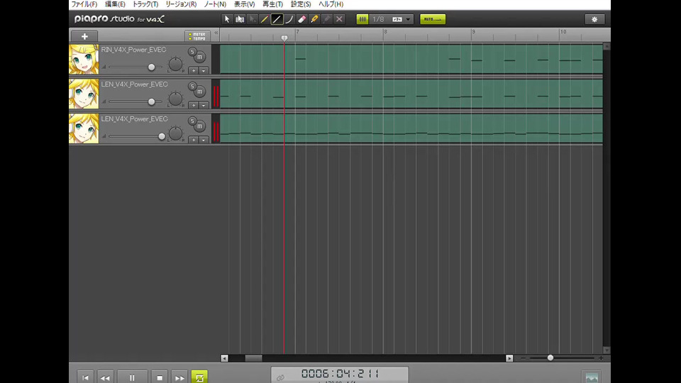Click the playhead marker on the ruler
Image resolution: width=681 pixels, height=383 pixels.
pos(284,38)
